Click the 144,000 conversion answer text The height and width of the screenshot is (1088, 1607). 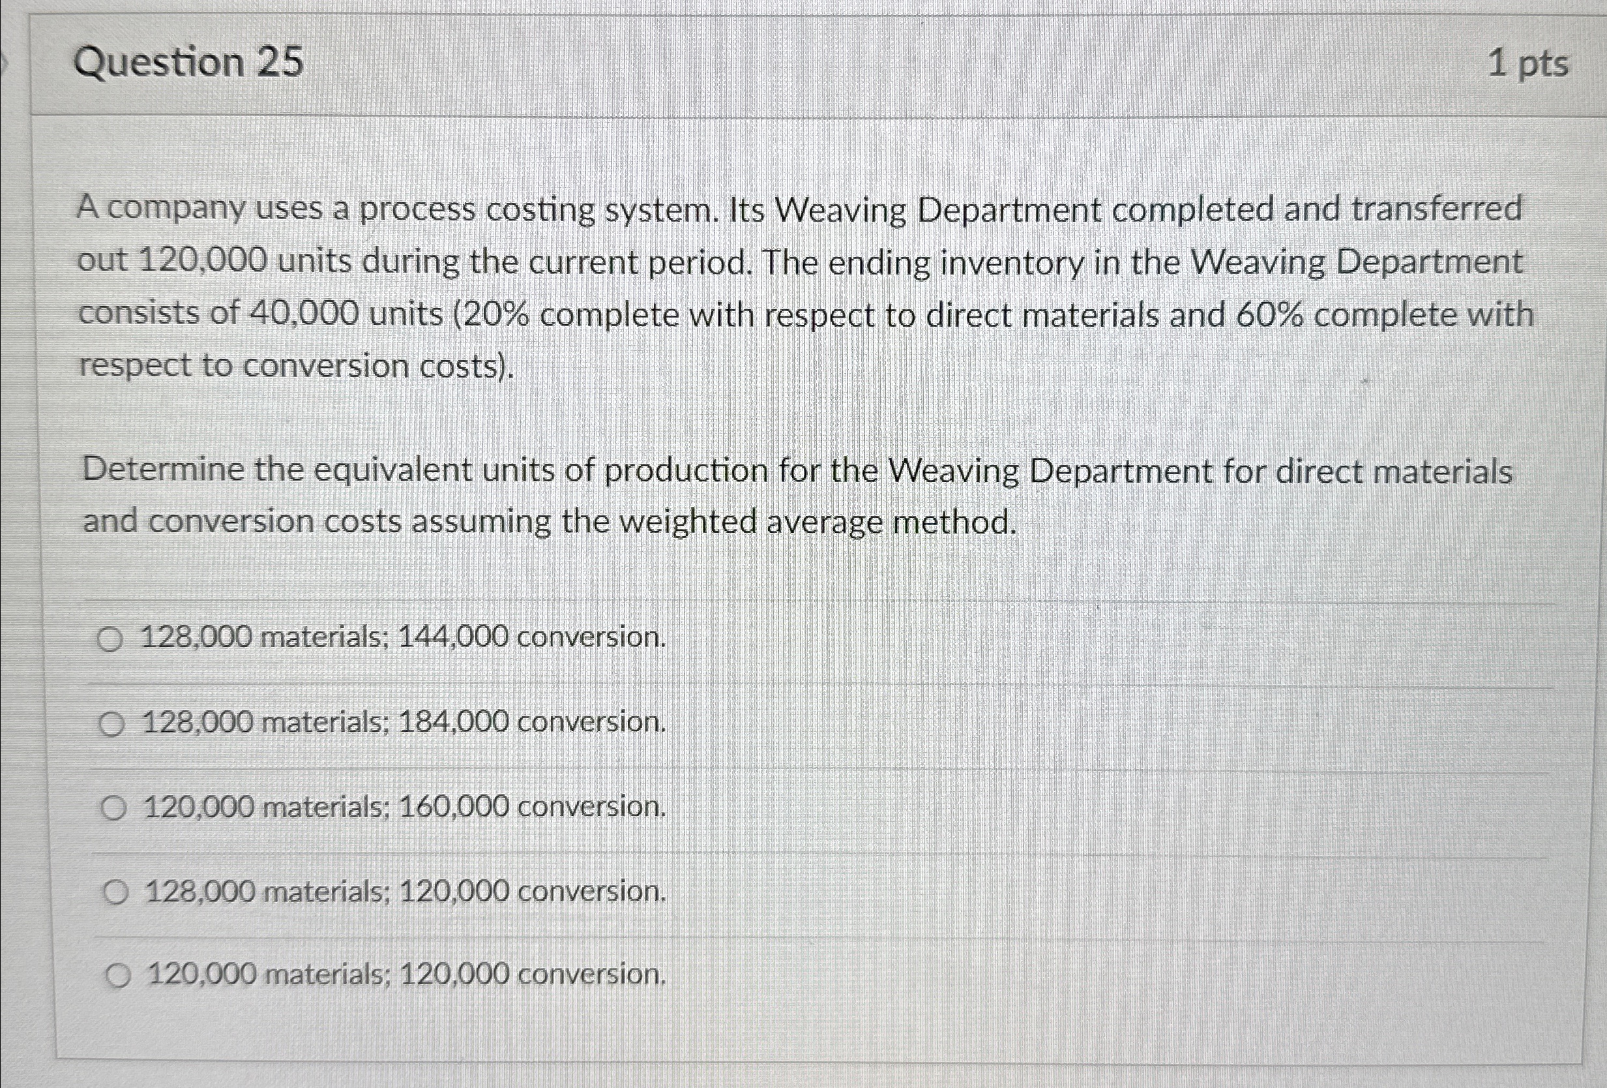click(x=533, y=639)
